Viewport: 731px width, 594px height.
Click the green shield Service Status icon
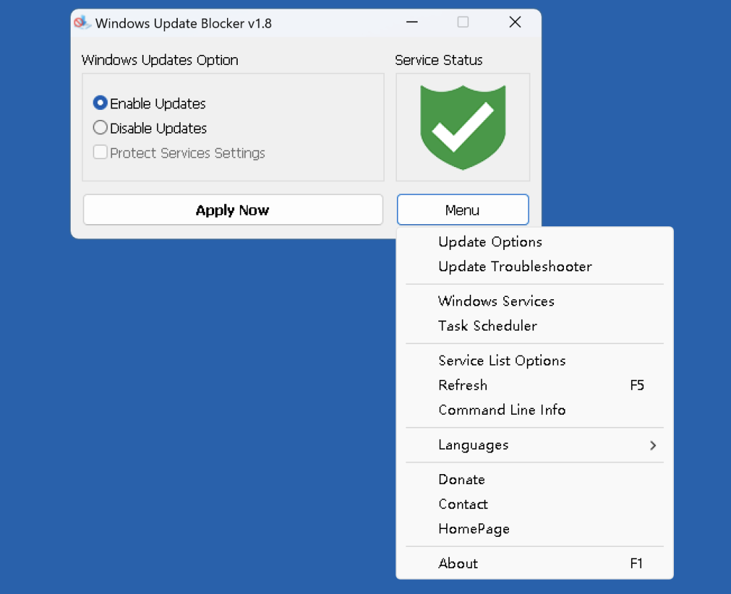(x=463, y=127)
